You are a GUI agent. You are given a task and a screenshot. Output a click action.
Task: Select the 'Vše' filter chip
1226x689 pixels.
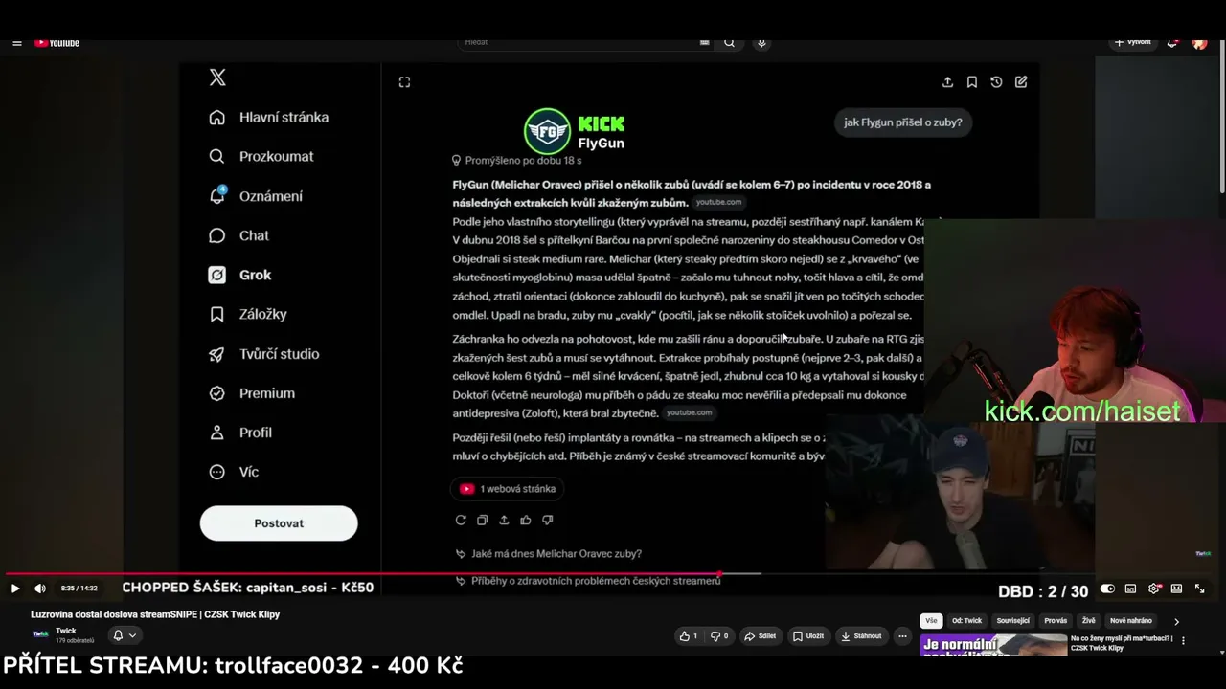click(x=931, y=621)
